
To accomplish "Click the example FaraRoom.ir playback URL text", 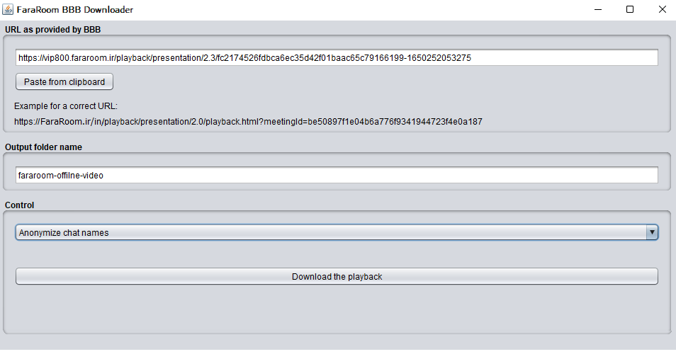I will point(248,121).
